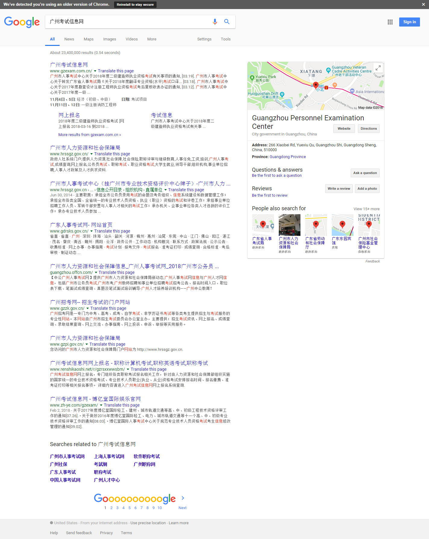Viewport: 429px width, 539px height.
Task: Click the next page chevron arrow
Action: tap(183, 498)
